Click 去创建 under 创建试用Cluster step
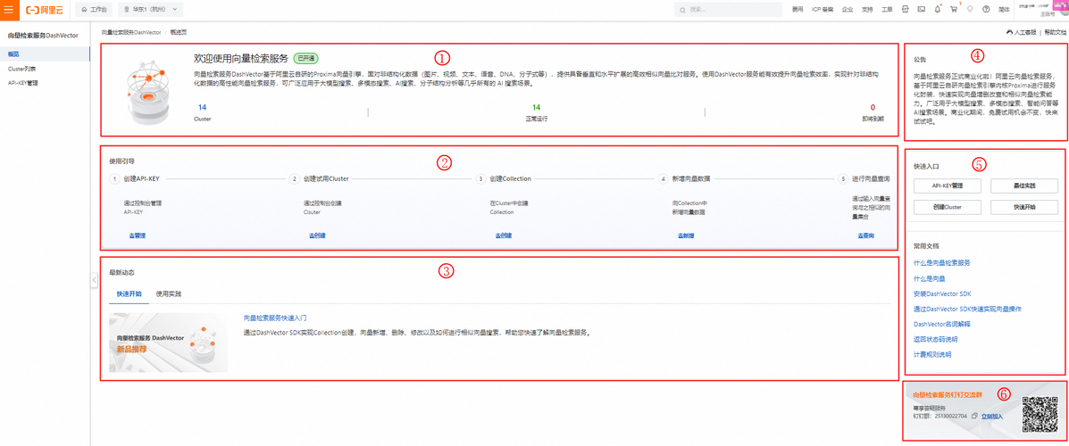1069x446 pixels. pos(317,235)
